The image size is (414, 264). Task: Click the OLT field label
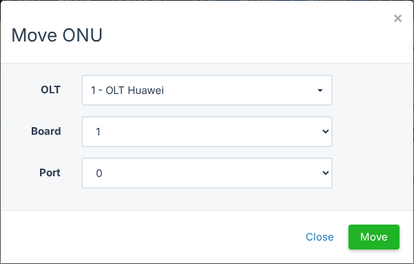point(50,90)
